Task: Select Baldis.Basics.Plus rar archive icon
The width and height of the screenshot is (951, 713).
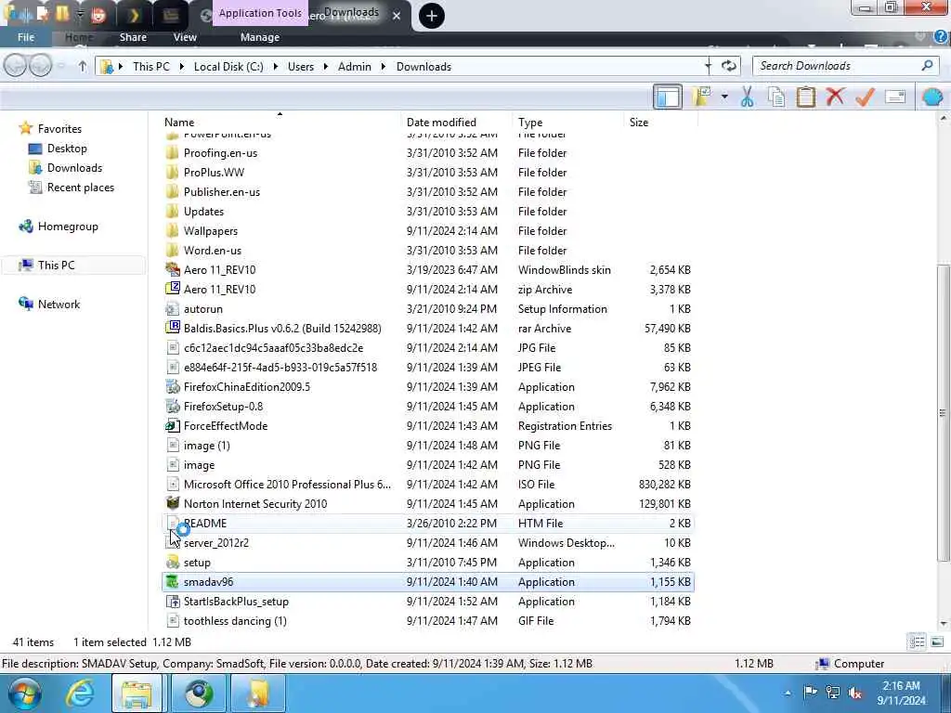Action: (x=172, y=328)
